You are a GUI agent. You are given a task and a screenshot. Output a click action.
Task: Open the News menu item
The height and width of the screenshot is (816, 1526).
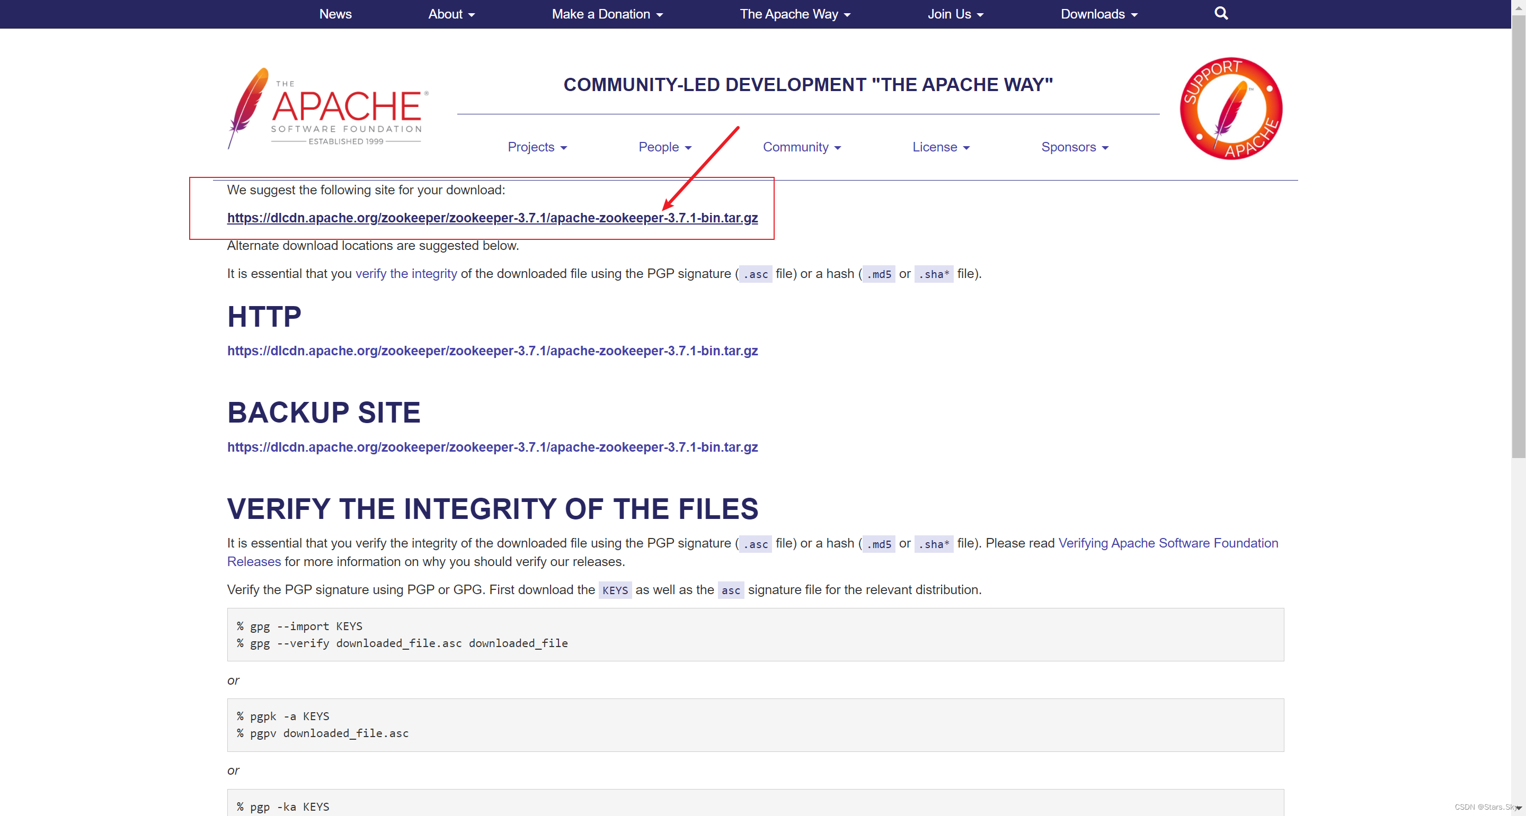click(335, 14)
